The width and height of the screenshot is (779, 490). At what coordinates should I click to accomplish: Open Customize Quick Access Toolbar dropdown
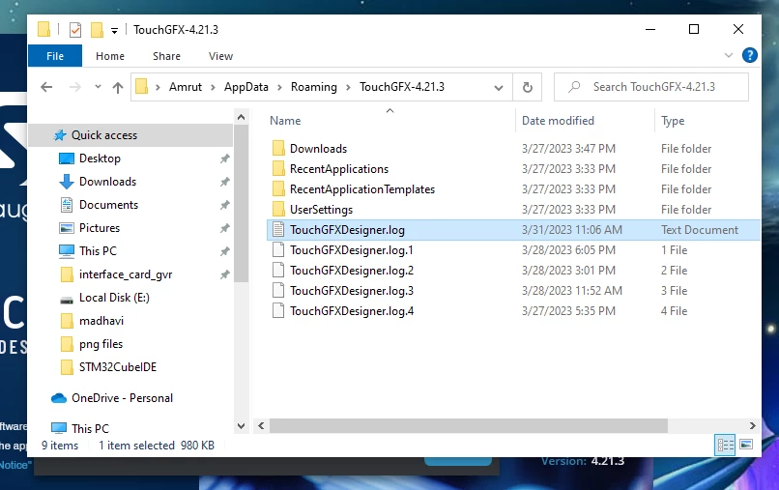coord(114,31)
